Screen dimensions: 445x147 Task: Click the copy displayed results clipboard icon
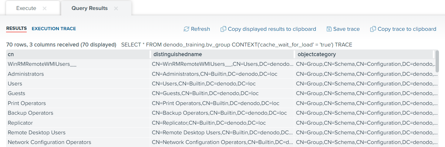point(223,29)
